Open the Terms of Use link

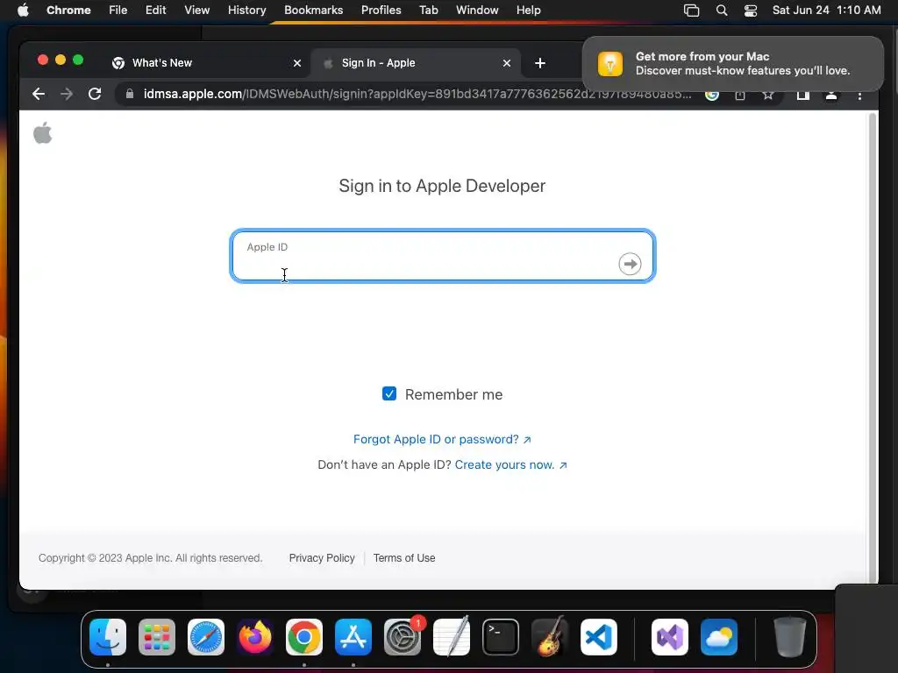(404, 558)
